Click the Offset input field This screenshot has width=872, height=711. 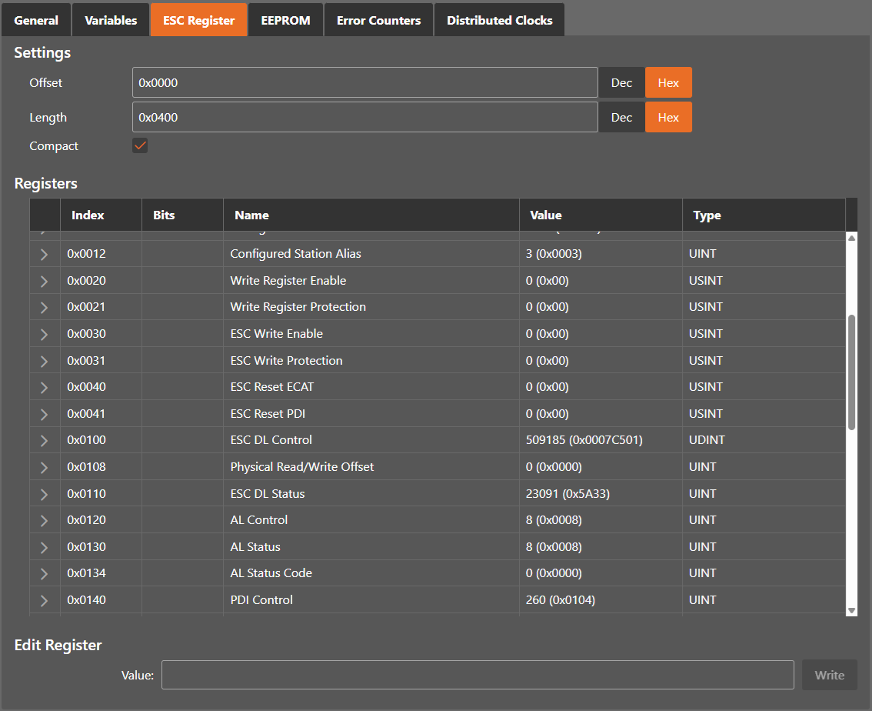click(364, 83)
